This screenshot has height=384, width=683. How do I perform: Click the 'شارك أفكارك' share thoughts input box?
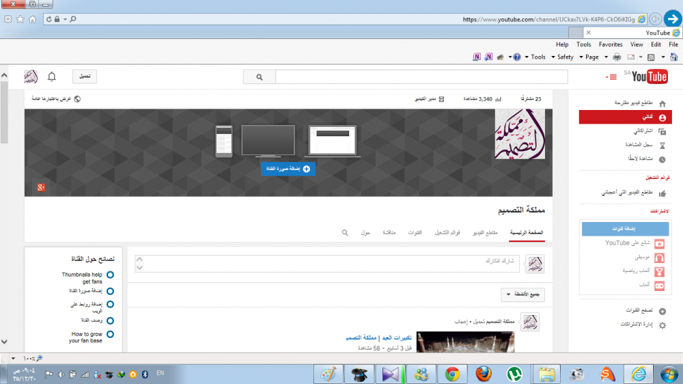(x=328, y=264)
